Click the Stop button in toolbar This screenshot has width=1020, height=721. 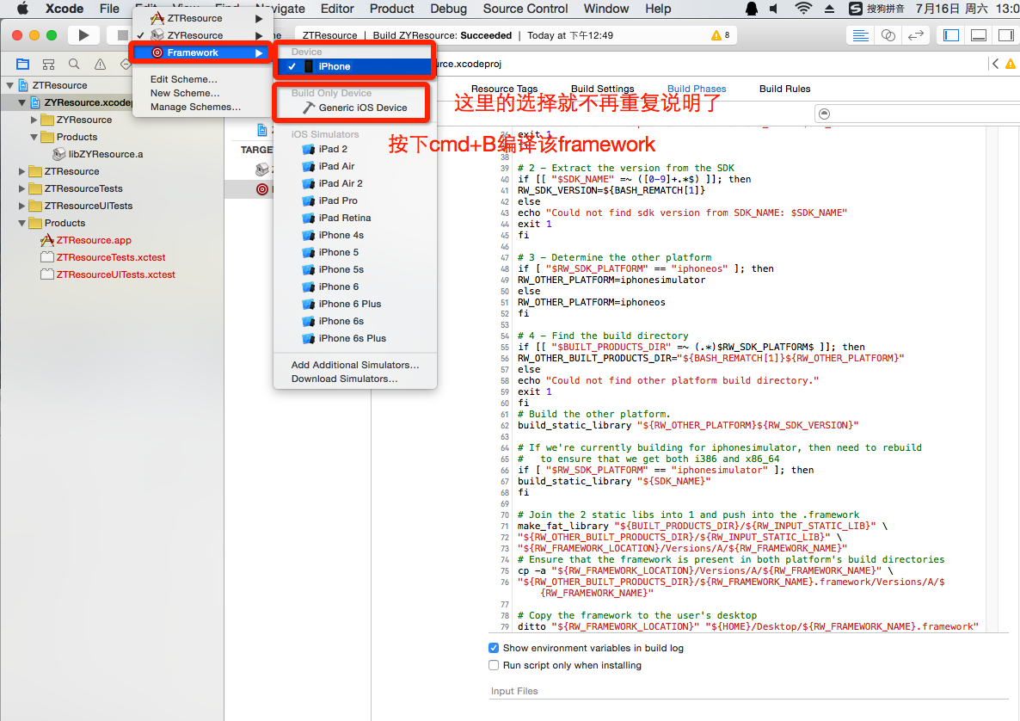coord(121,35)
